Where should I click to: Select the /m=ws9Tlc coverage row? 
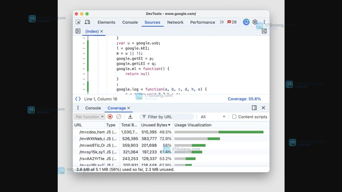coord(171,145)
